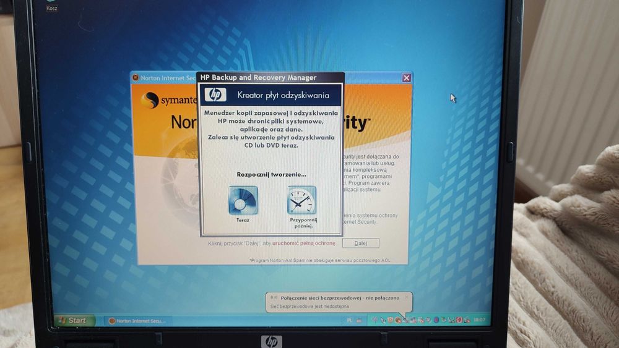Click the Kosz desktop icon label
This screenshot has width=619, height=348.
[x=52, y=8]
